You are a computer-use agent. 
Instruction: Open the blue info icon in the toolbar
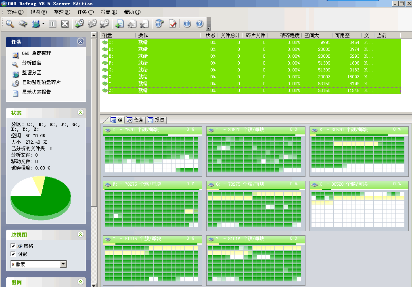click(187, 24)
